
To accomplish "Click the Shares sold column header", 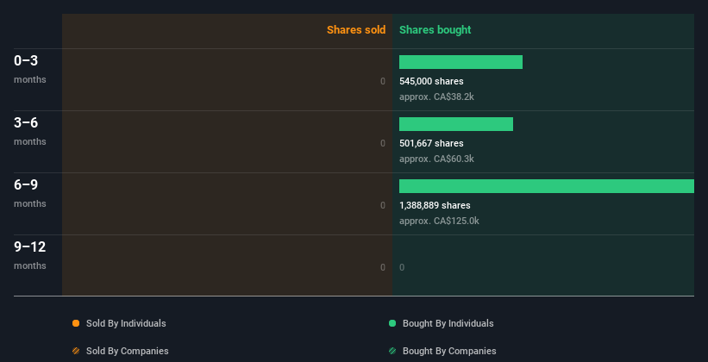I will point(356,30).
